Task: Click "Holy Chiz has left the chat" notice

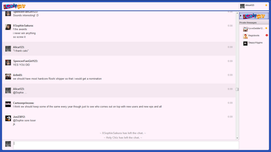Action: [123, 138]
